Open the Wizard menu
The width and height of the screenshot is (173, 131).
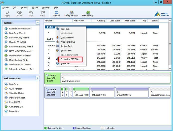coord(35,7)
